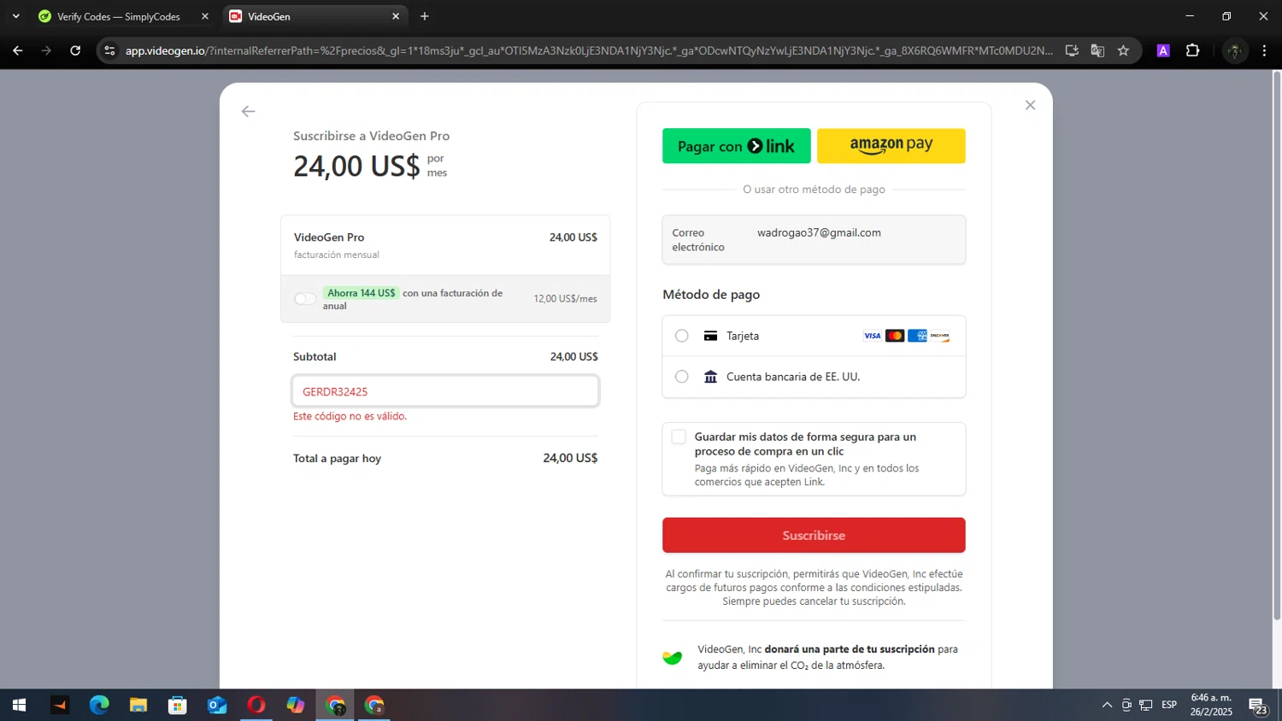Open the tab search dropdown arrow

[15, 16]
